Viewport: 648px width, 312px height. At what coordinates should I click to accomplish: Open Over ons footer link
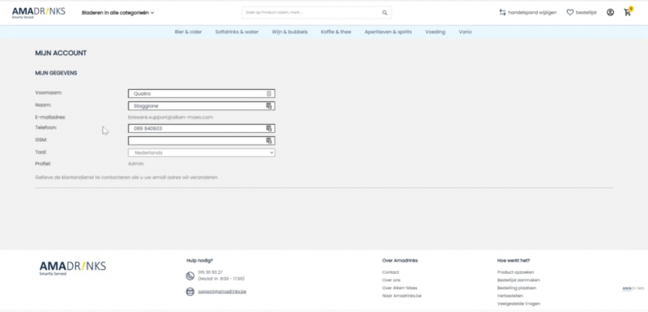(391, 280)
